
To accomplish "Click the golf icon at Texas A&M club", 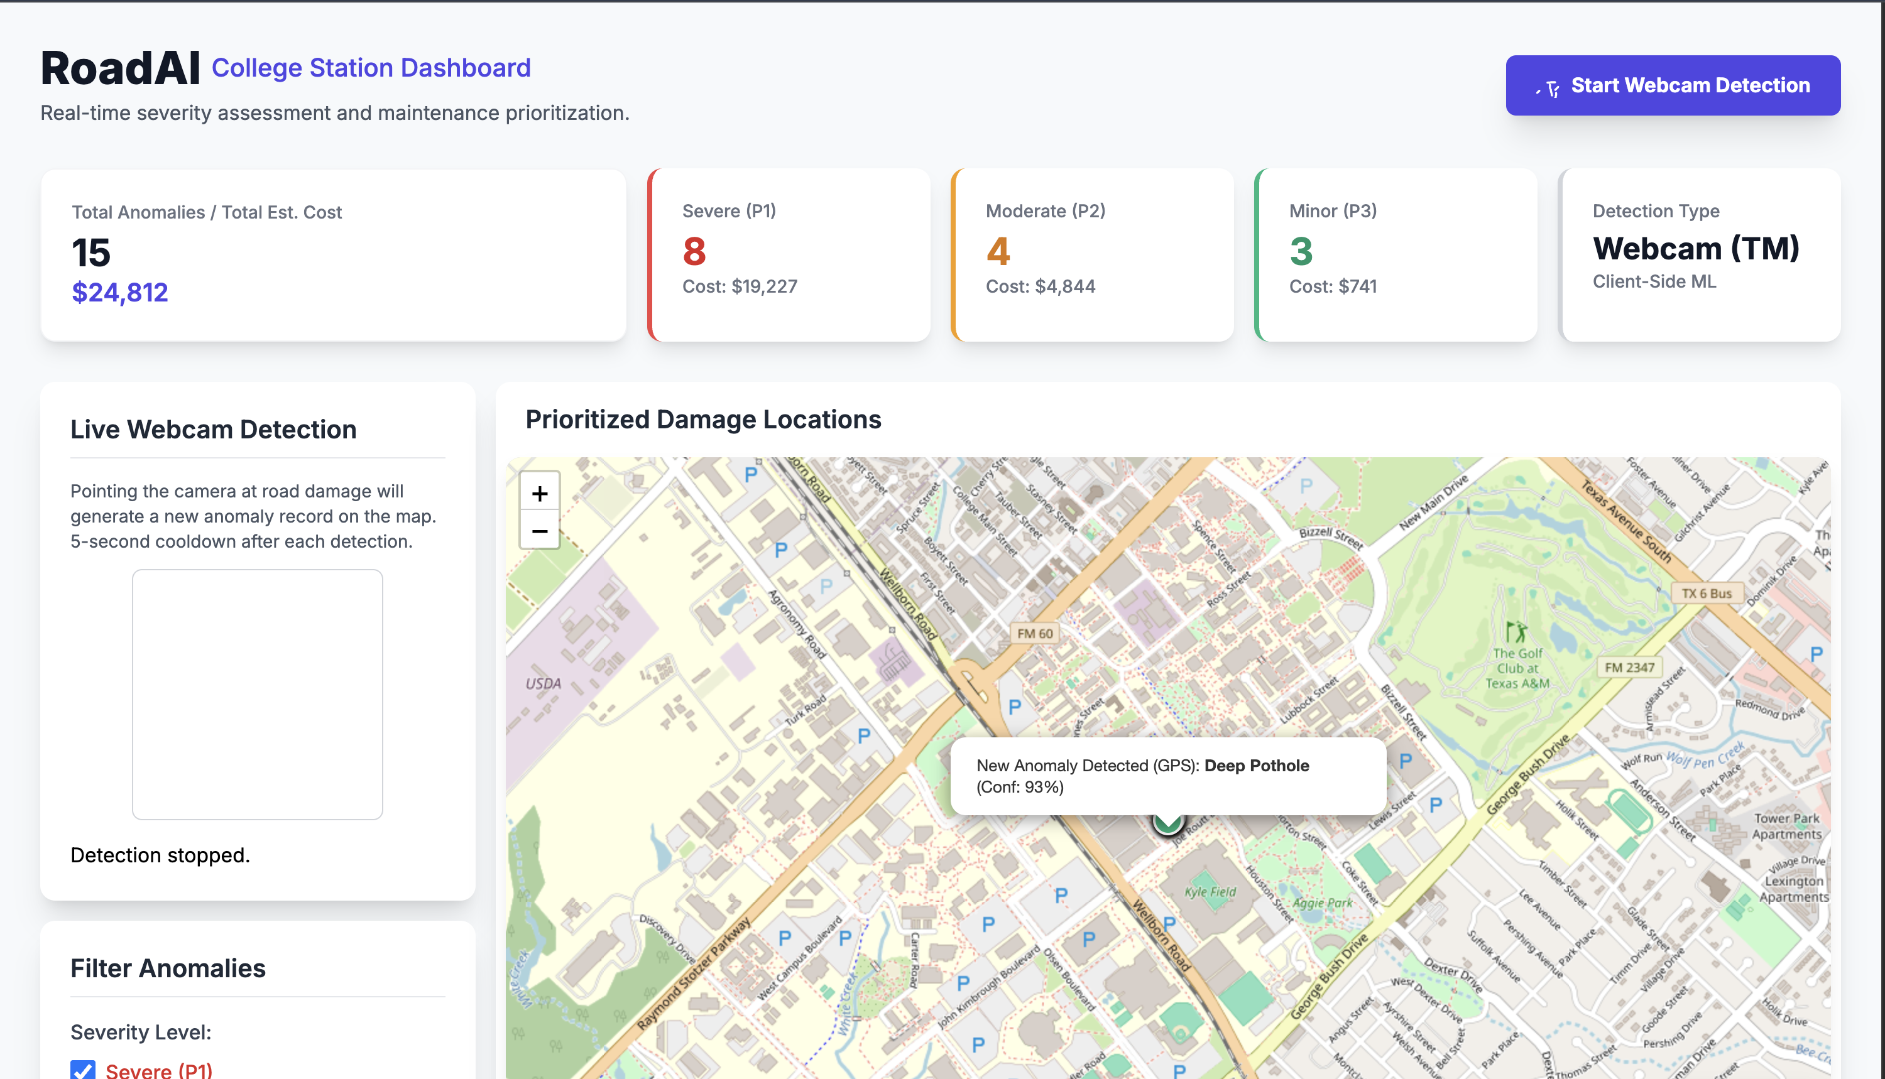I will pos(1517,631).
